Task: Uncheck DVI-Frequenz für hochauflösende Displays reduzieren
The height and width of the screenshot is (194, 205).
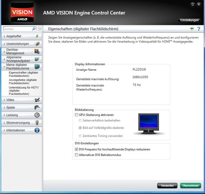Action: point(76,149)
